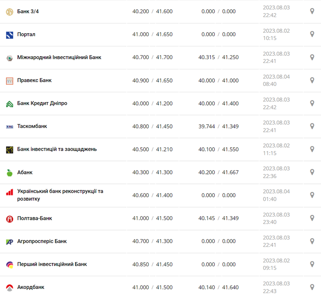Screen dimensions: 321x294
Task: Click the Перший інвестиційний Банк name
Action: (52, 264)
